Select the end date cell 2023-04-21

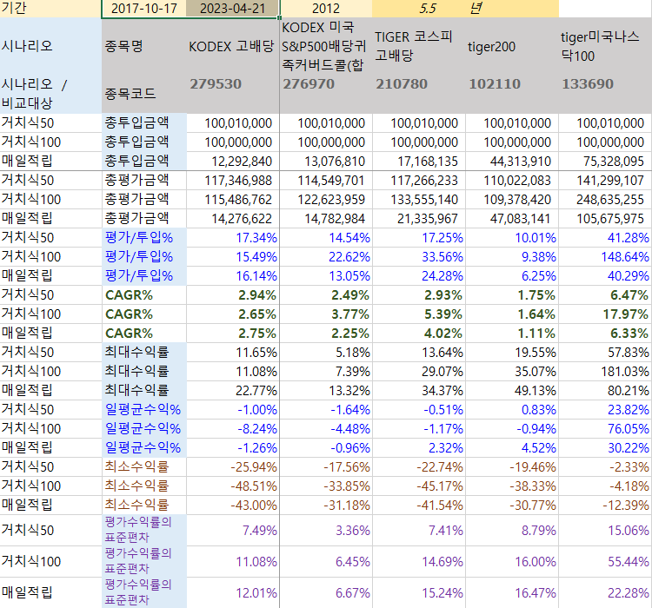(x=232, y=9)
